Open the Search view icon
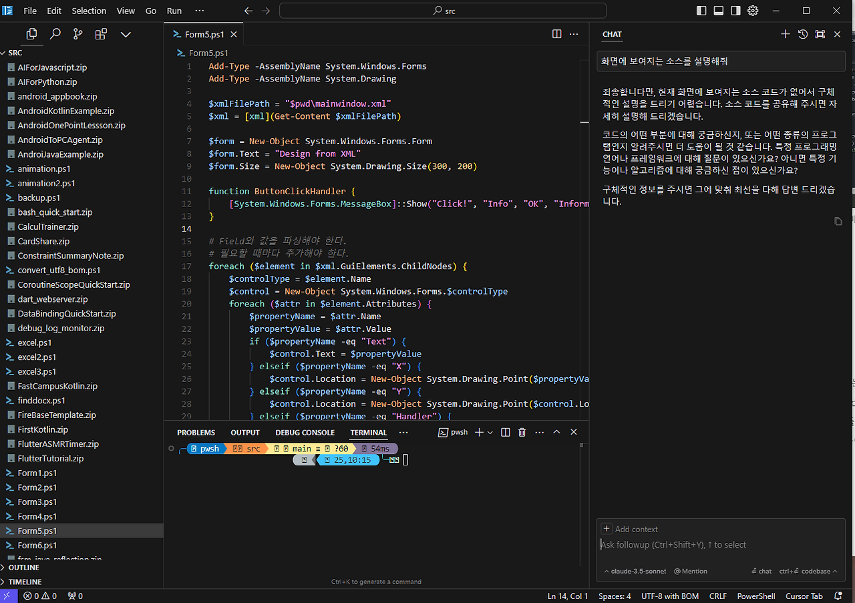Viewport: 855px width, 603px height. (x=55, y=34)
